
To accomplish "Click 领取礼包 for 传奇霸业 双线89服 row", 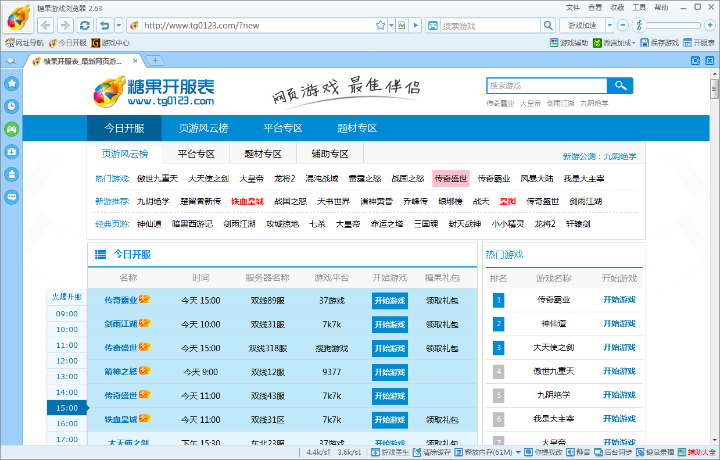I will [x=442, y=301].
